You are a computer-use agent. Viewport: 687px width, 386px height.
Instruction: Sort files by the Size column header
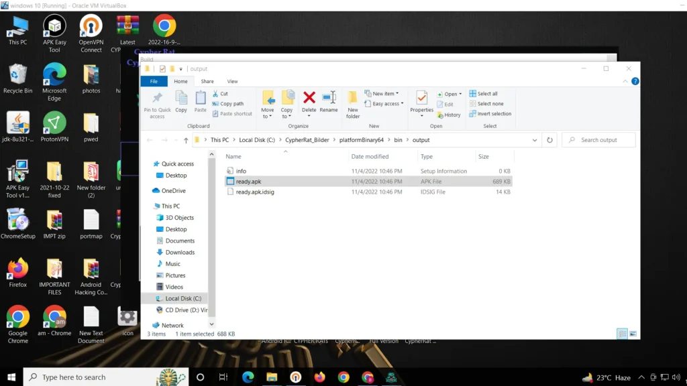click(484, 157)
